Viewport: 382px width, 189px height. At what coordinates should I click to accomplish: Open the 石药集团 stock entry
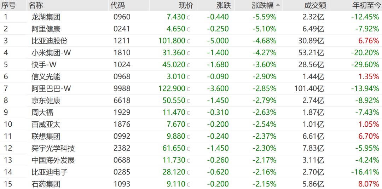click(46, 184)
